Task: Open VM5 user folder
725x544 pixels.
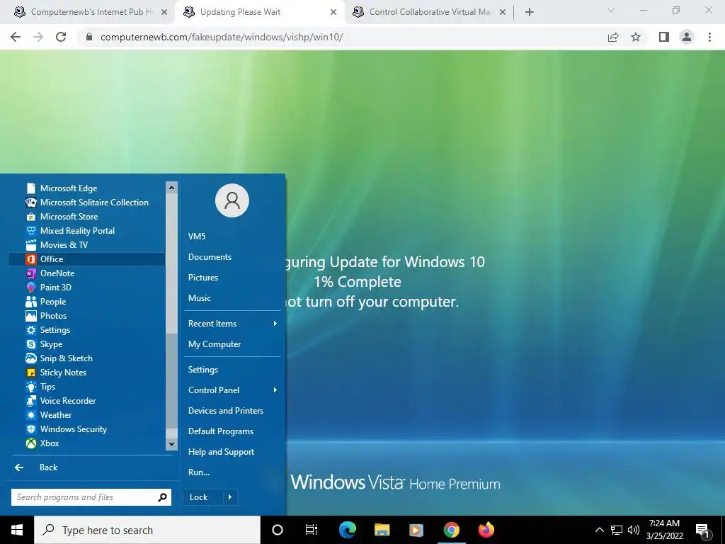Action: click(x=197, y=237)
